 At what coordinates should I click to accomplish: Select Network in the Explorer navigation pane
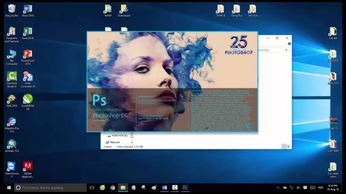(115, 142)
